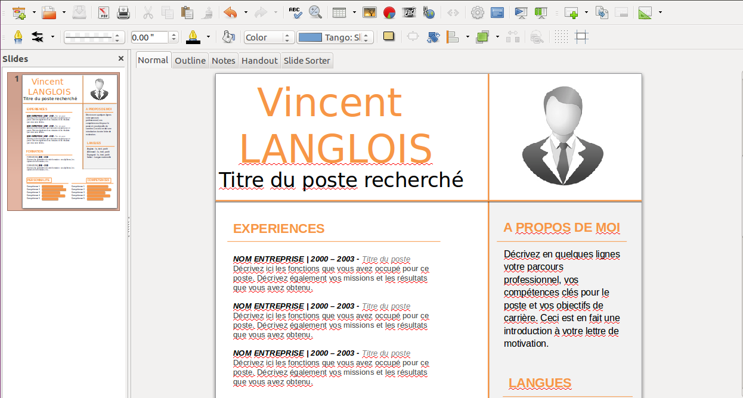The image size is (743, 398).
Task: Open the Area fill bucket icon
Action: click(x=228, y=37)
